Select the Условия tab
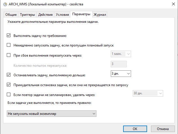 point(62,15)
